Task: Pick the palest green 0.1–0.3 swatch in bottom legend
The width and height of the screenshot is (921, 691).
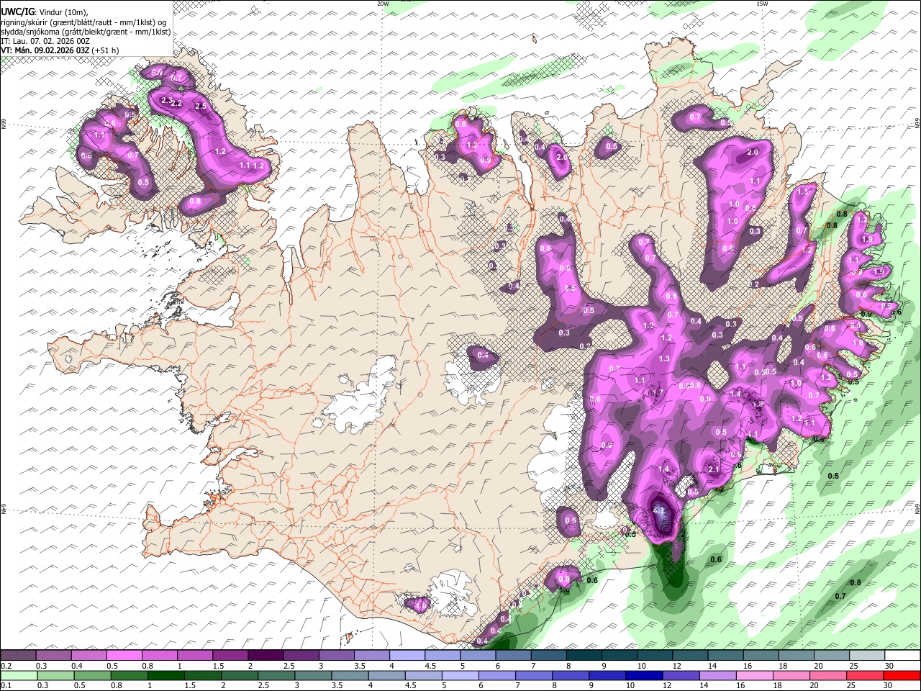Action: [x=20, y=675]
